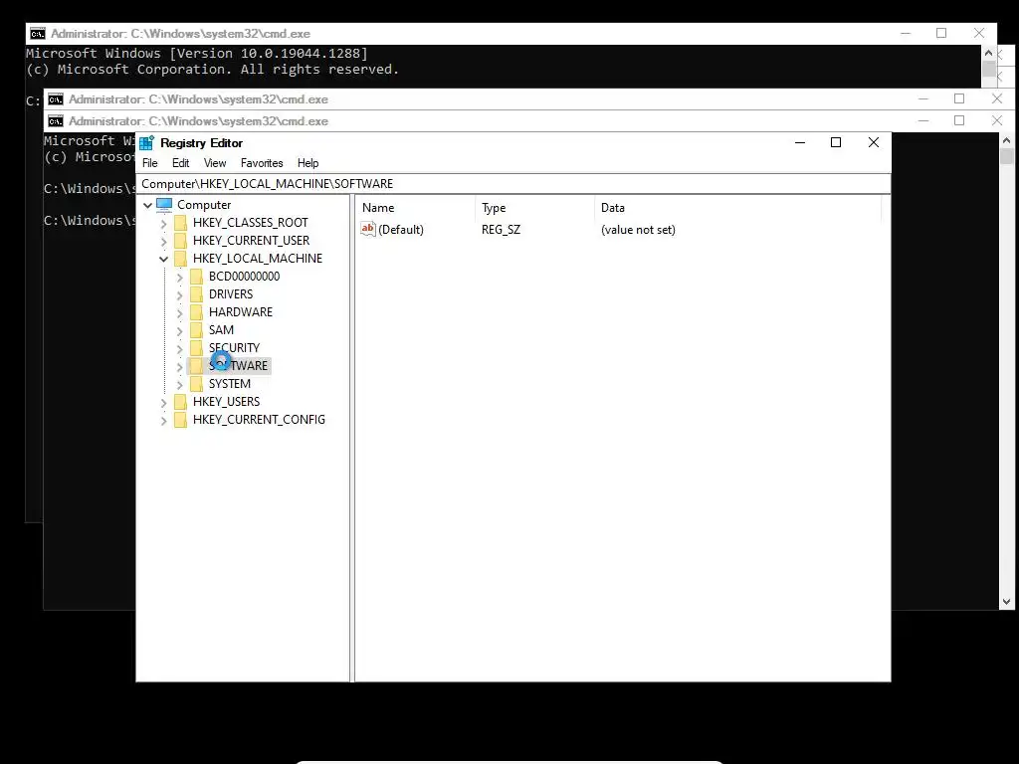The image size is (1019, 764).
Task: Collapse the Computer root node
Action: pos(147,205)
